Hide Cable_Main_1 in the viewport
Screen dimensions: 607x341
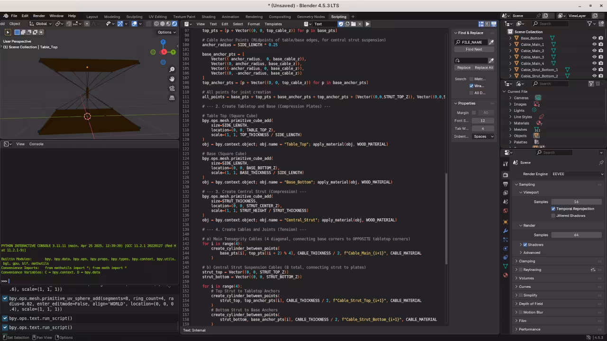[x=594, y=45]
